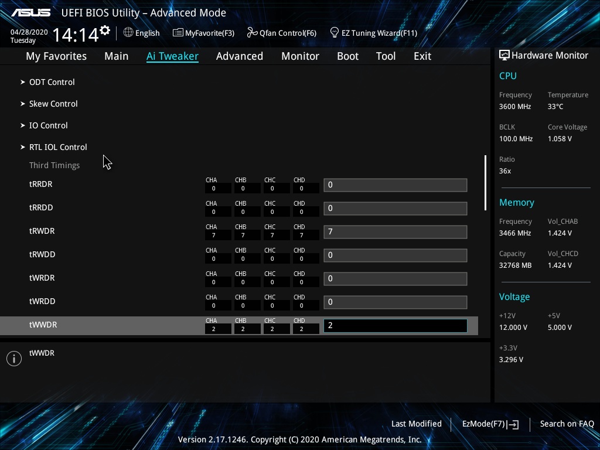
Task: Click the tWWDR value field showing 2
Action: [396, 326]
